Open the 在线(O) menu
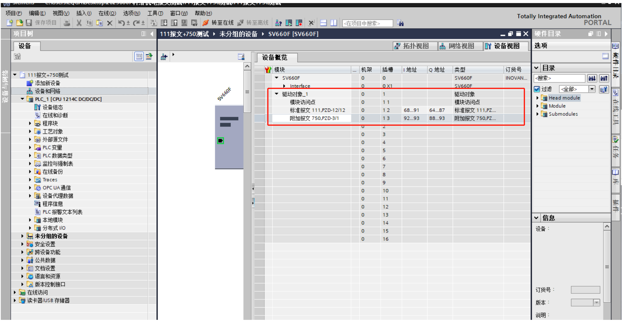 point(107,13)
